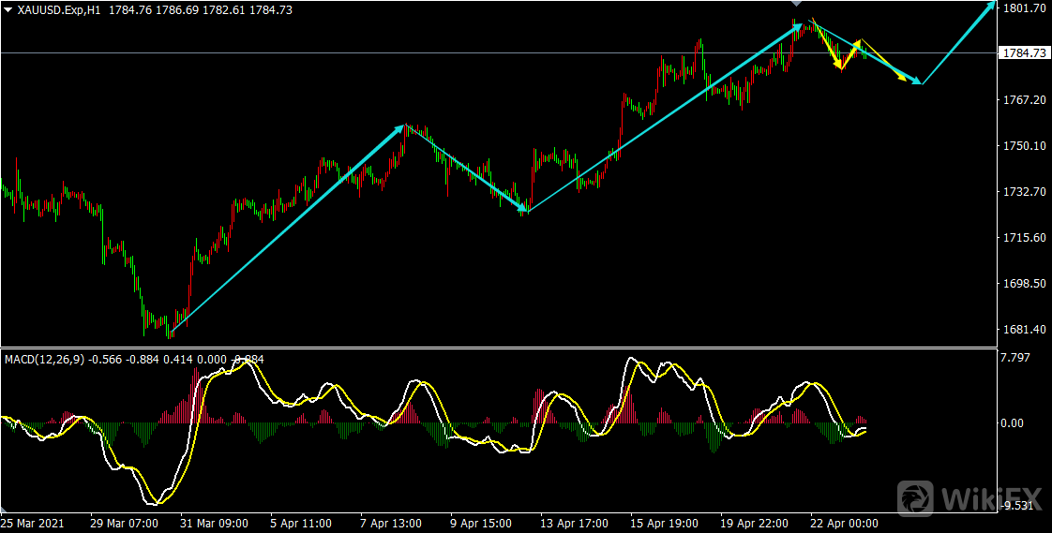Click the 1801.70 price scale label
Viewport: 1052px width, 533px height.
pyautogui.click(x=1024, y=8)
